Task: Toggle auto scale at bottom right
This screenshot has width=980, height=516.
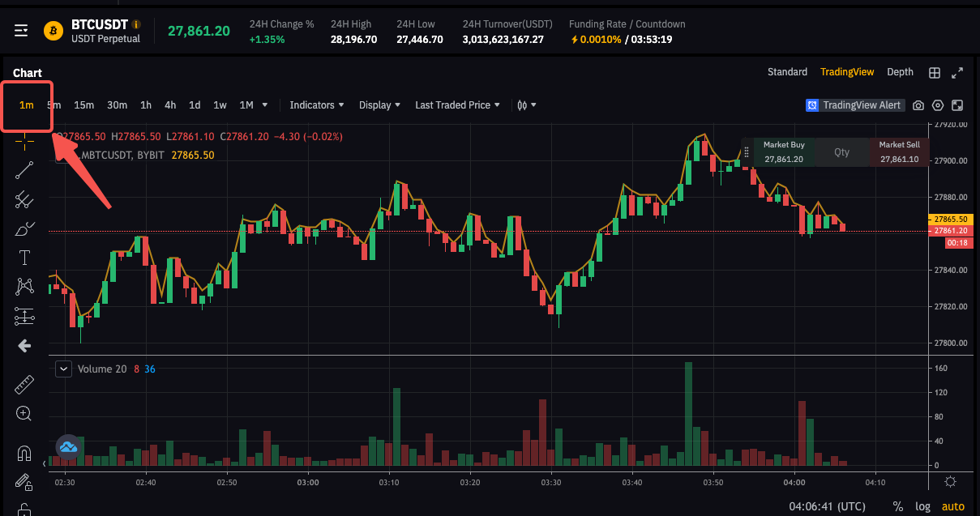Action: tap(952, 506)
